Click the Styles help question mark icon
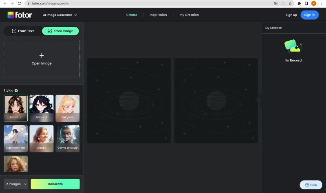This screenshot has height=193, width=326. pyautogui.click(x=16, y=91)
